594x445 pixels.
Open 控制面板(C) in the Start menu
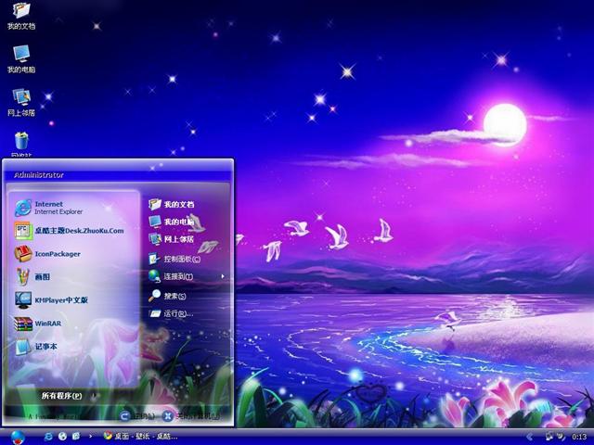(182, 259)
